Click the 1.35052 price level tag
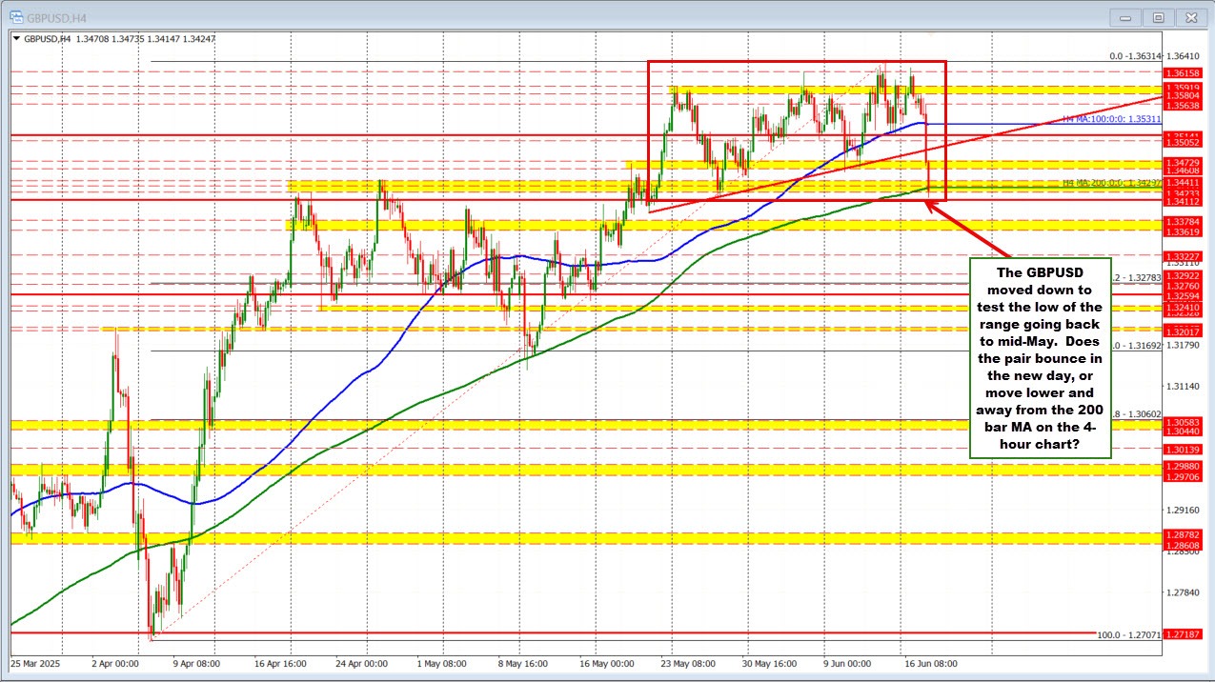The height and width of the screenshot is (682, 1215). pos(1182,142)
